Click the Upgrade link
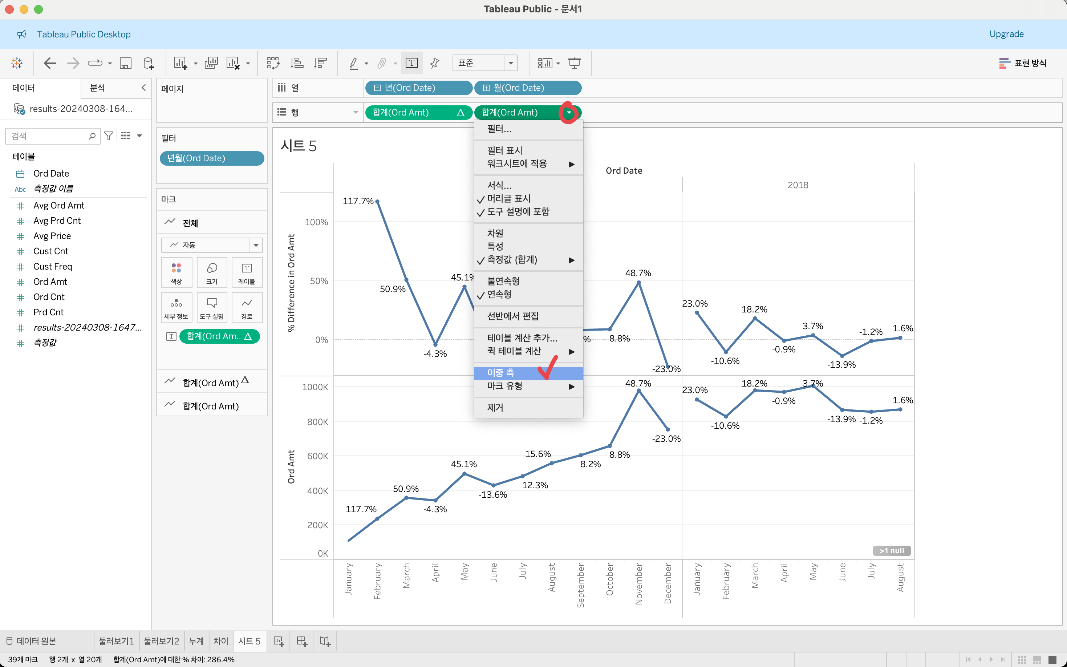The width and height of the screenshot is (1067, 667). (x=1006, y=34)
